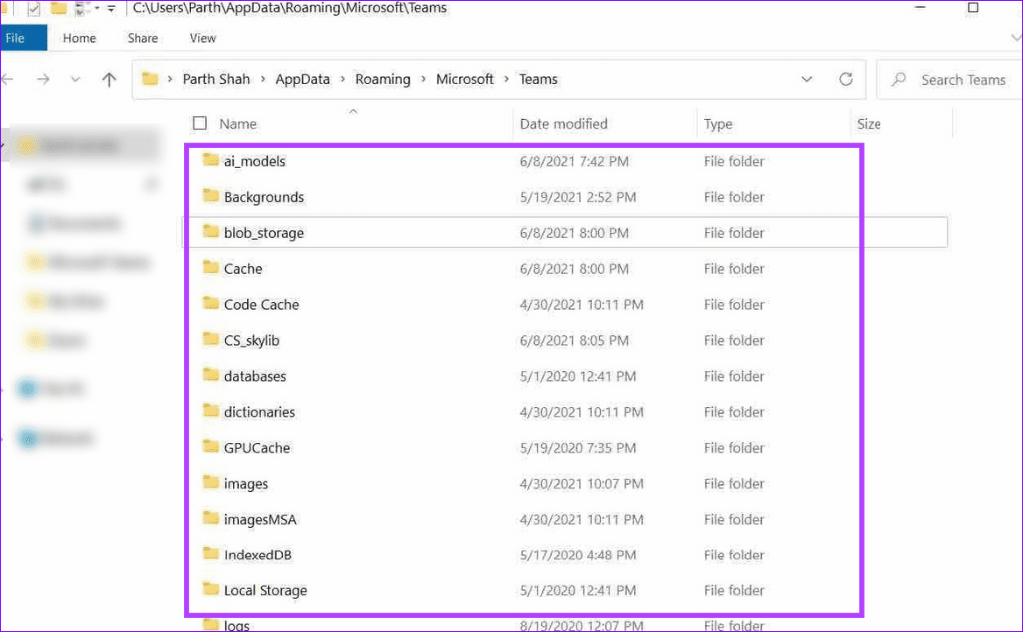This screenshot has height=632, width=1023.
Task: Refresh the folder view
Action: [x=845, y=79]
